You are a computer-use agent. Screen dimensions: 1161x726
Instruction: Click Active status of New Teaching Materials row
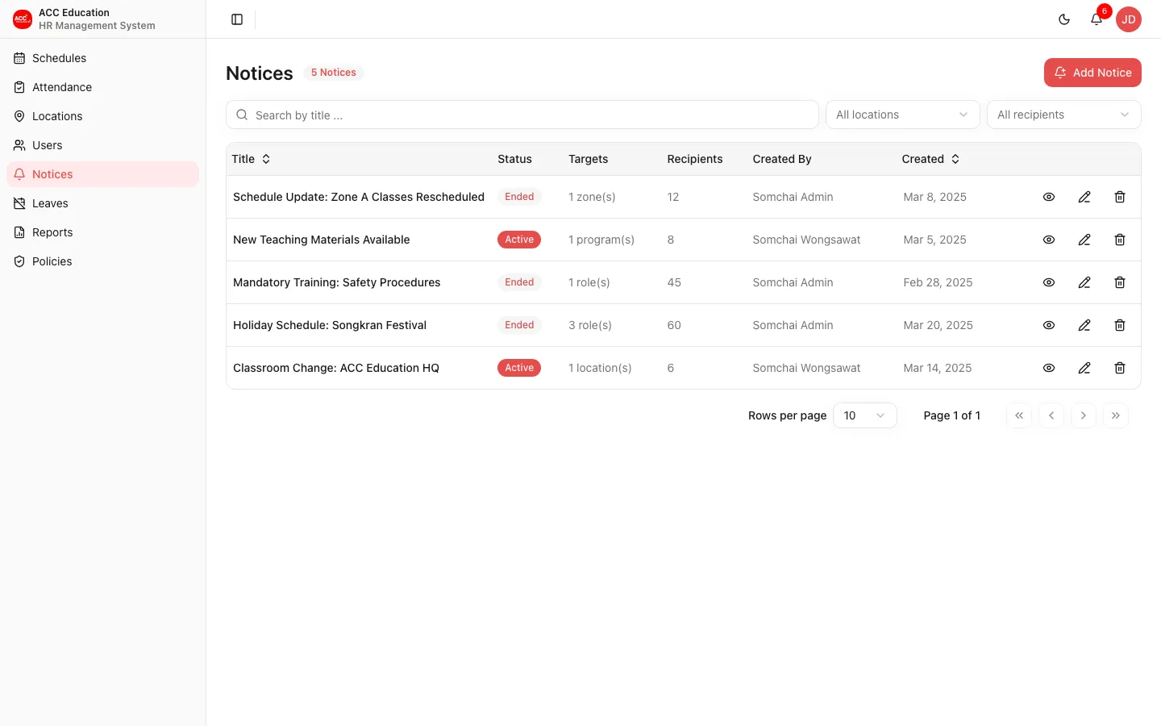coord(519,240)
